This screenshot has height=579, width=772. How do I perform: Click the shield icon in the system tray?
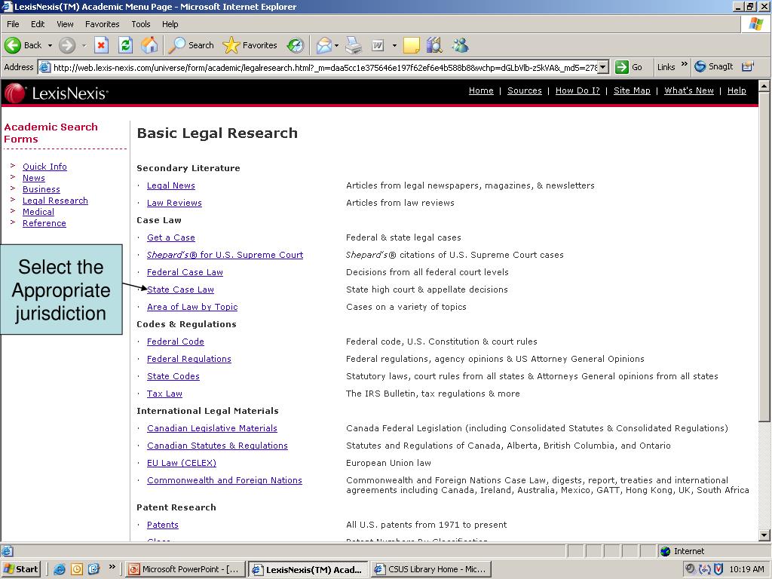click(x=718, y=569)
